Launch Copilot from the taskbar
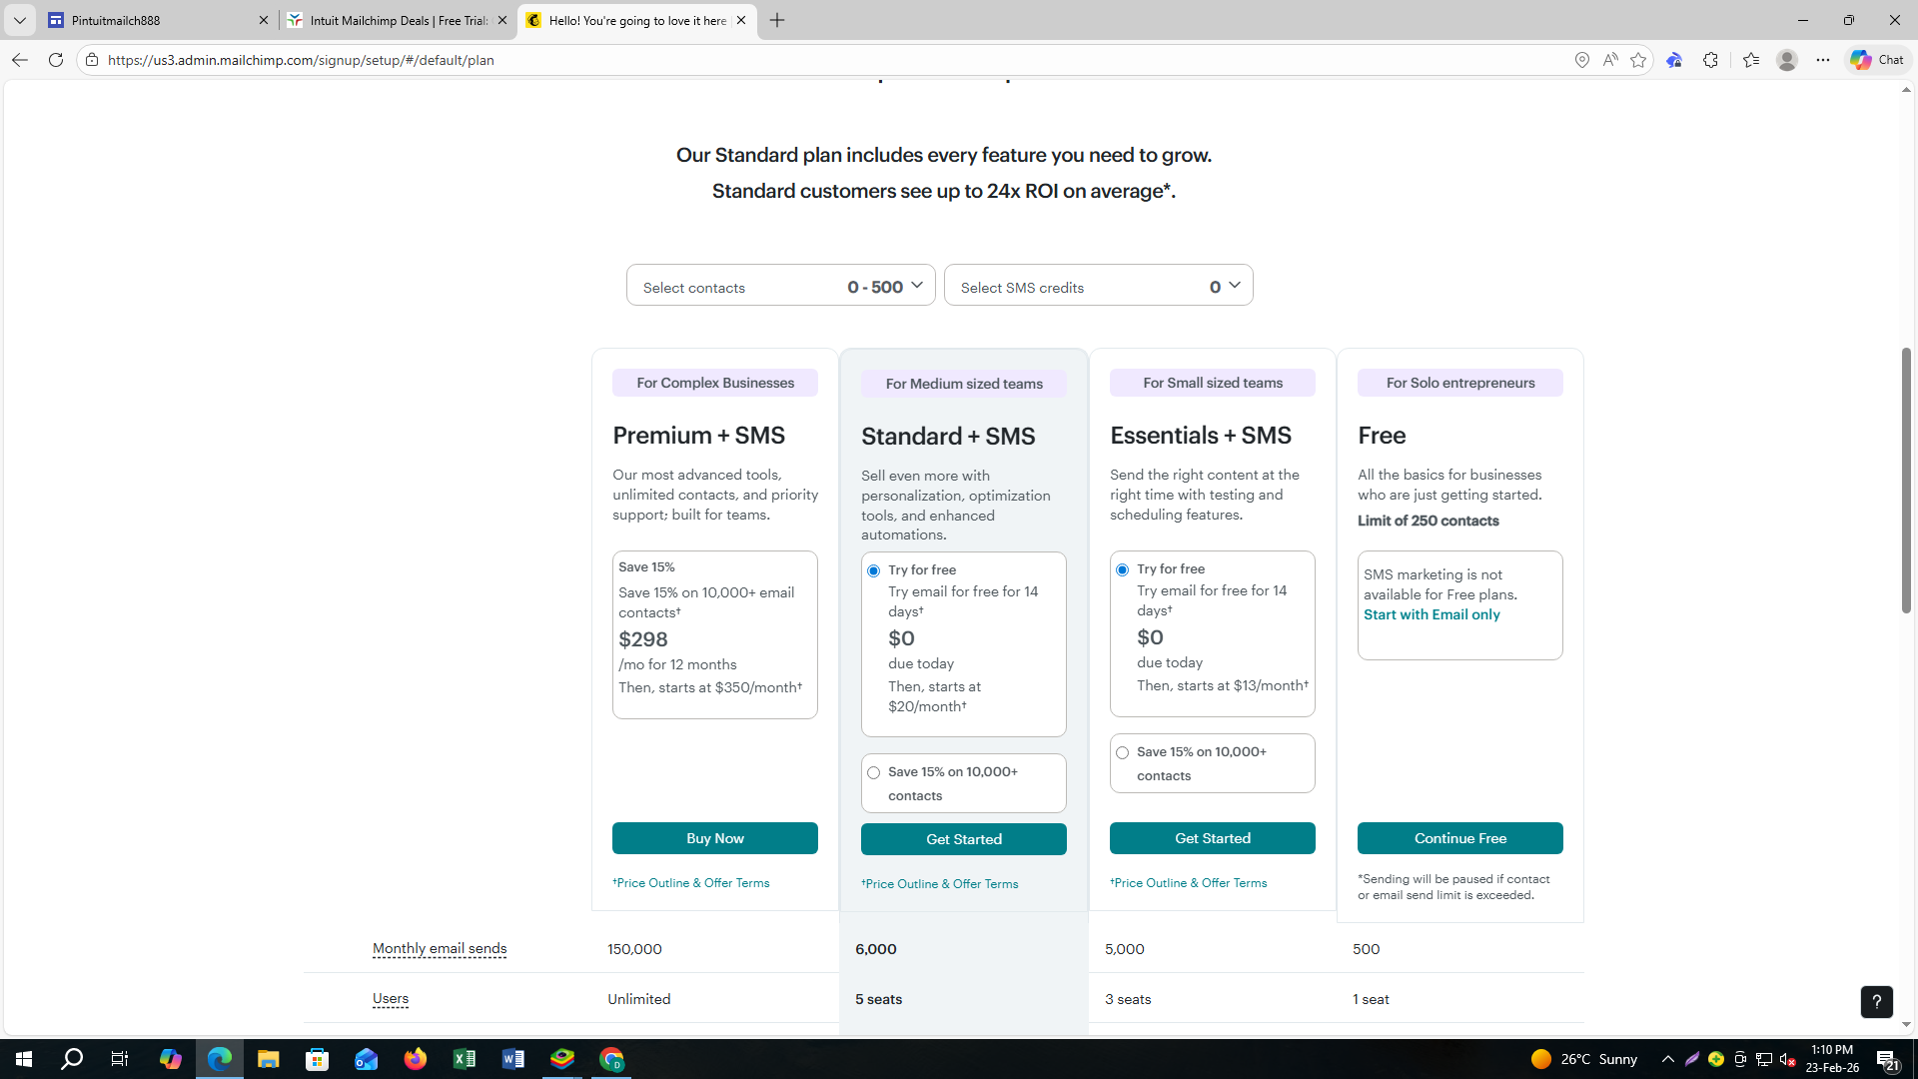1918x1079 pixels. pyautogui.click(x=170, y=1059)
